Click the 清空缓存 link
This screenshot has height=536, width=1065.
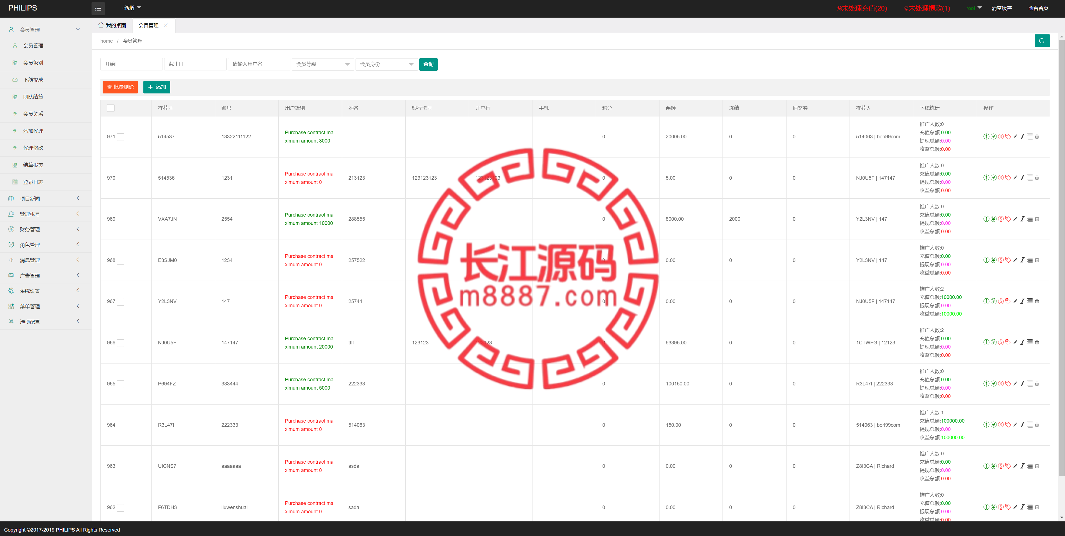coord(1001,8)
